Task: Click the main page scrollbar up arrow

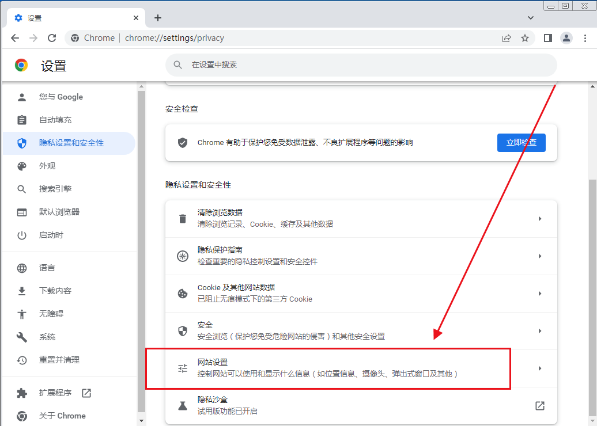Action: click(x=592, y=87)
